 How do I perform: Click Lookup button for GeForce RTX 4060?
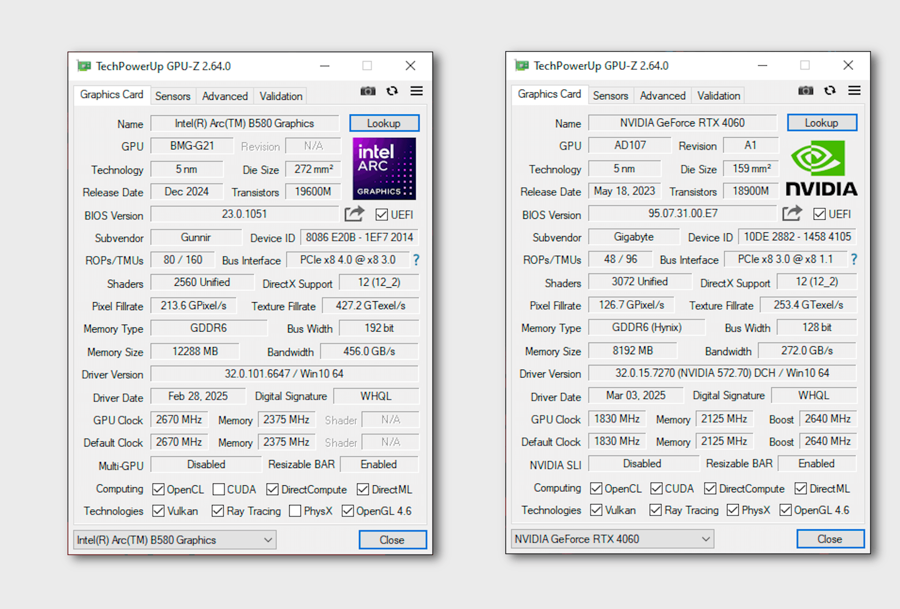coord(822,123)
